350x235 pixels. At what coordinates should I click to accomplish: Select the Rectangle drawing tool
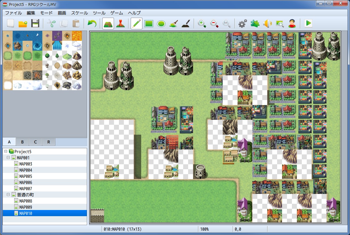click(x=149, y=23)
